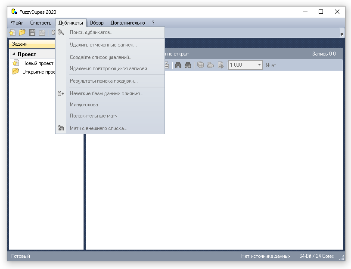The width and height of the screenshot is (351, 269).
Task: Click Нет источника данных status entry
Action: click(266, 256)
